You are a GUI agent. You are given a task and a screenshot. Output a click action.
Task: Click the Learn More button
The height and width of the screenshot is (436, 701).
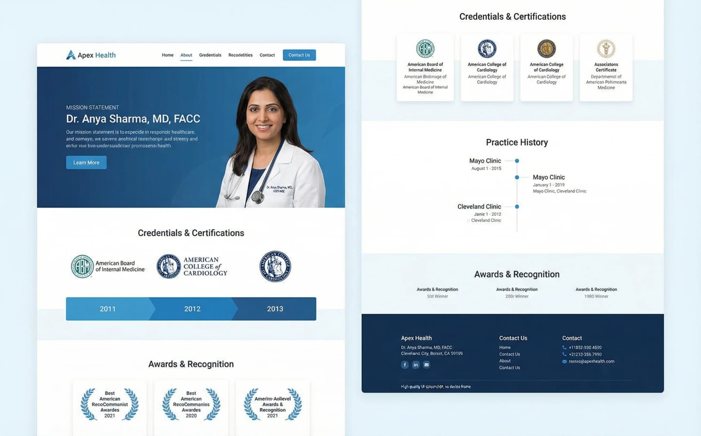(86, 162)
